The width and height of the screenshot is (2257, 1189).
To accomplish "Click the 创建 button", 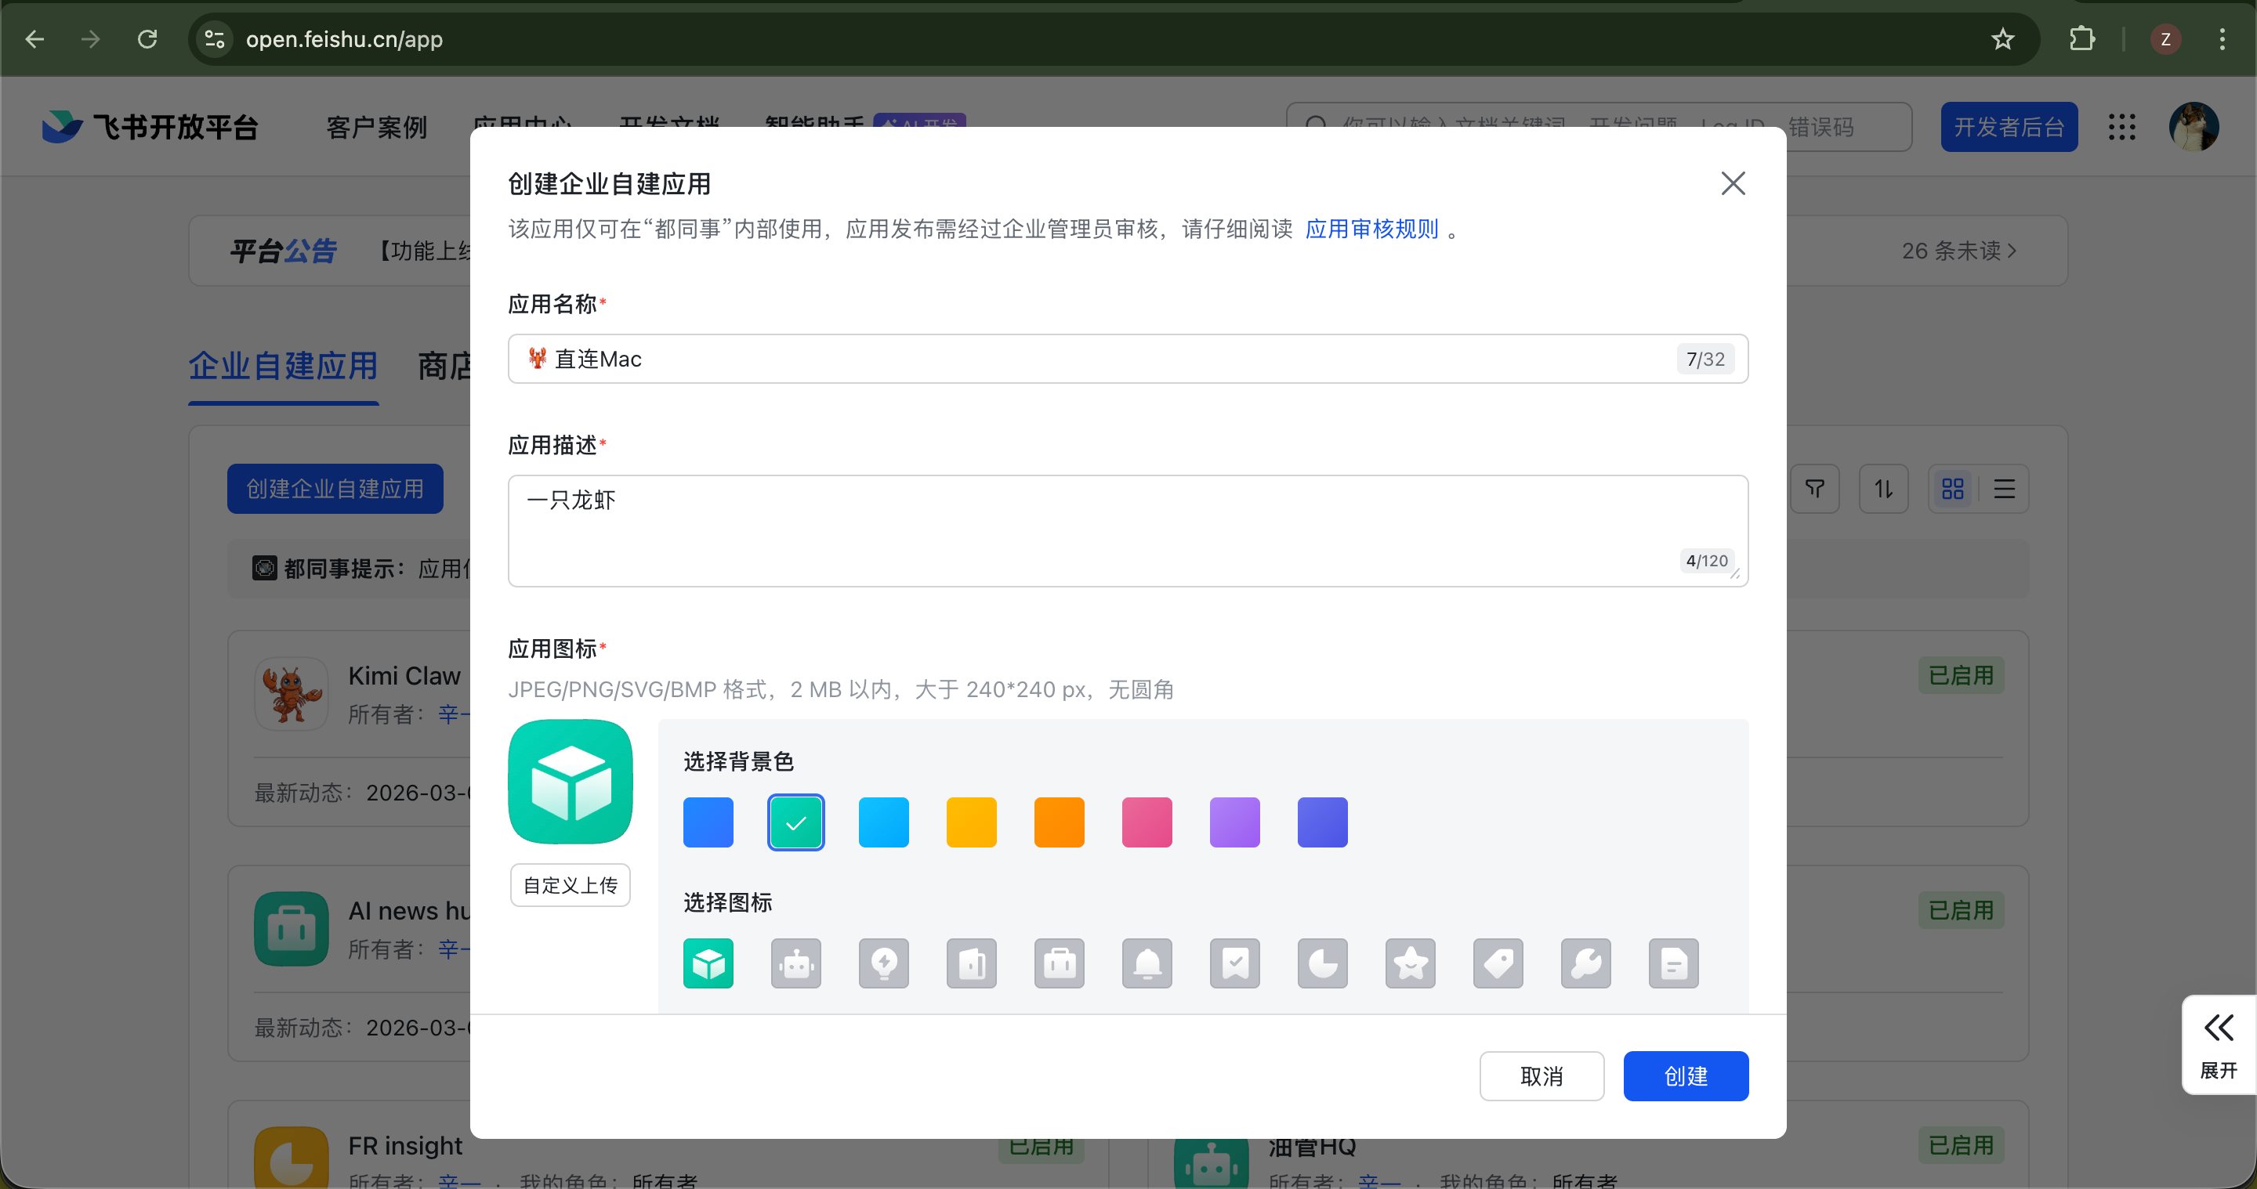I will pyautogui.click(x=1686, y=1076).
